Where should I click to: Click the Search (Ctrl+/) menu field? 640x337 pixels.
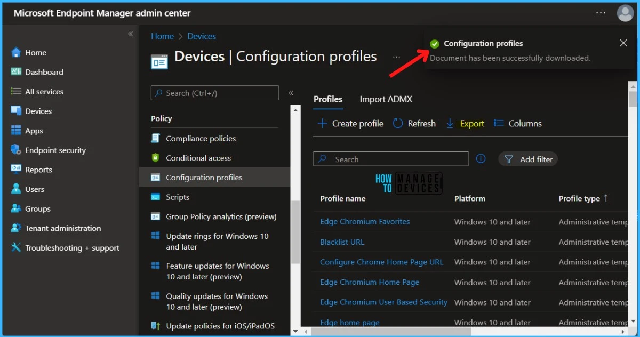(215, 93)
